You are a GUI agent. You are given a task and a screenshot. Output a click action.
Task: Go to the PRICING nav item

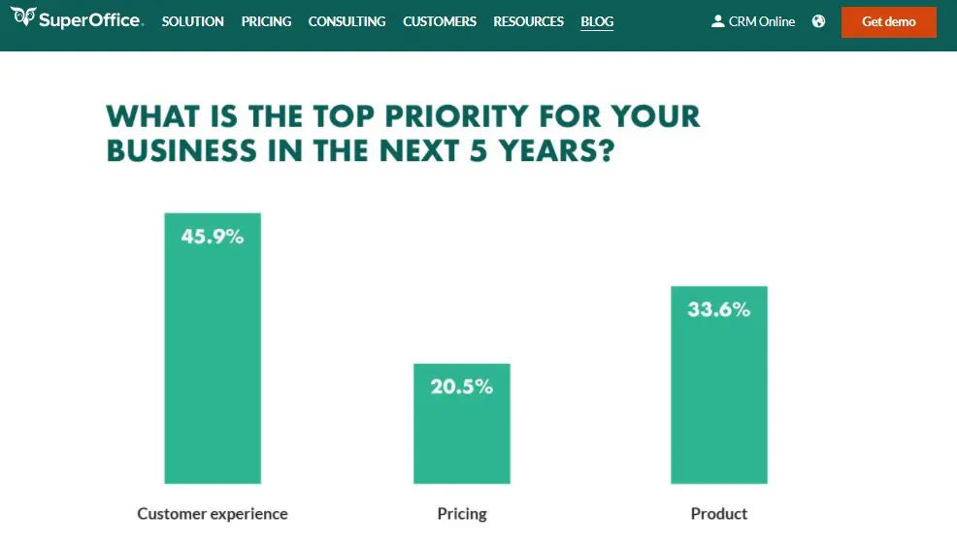266,21
